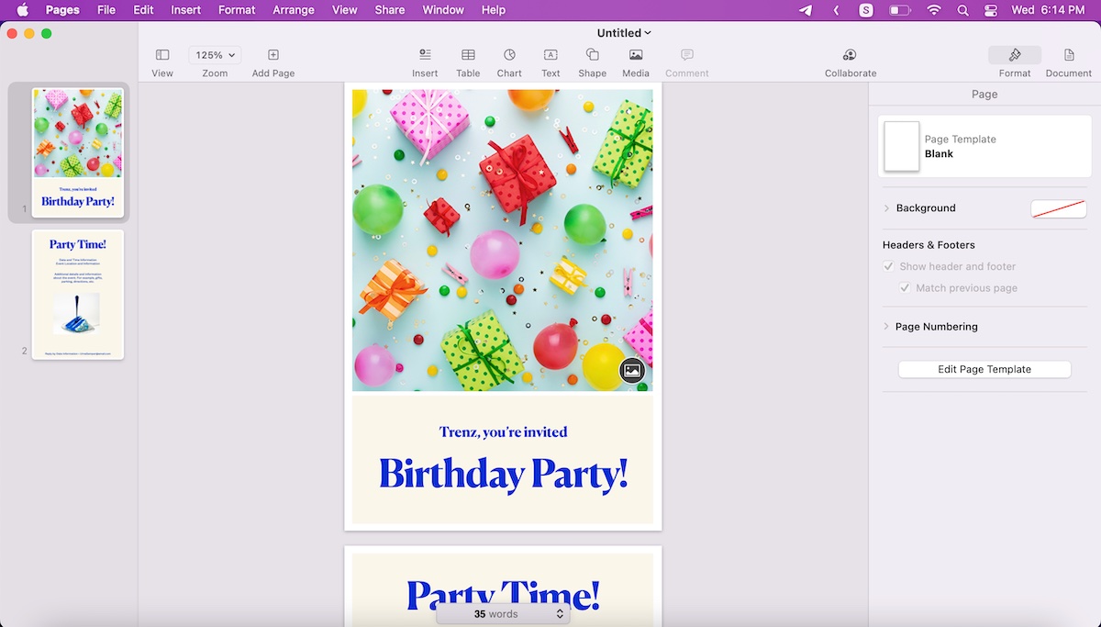
Task: Open the image replacement icon on the photo
Action: [x=630, y=369]
